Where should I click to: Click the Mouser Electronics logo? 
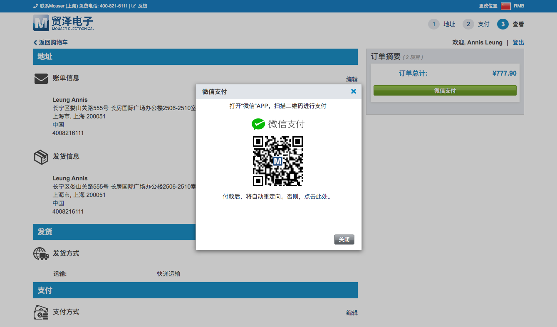click(62, 22)
